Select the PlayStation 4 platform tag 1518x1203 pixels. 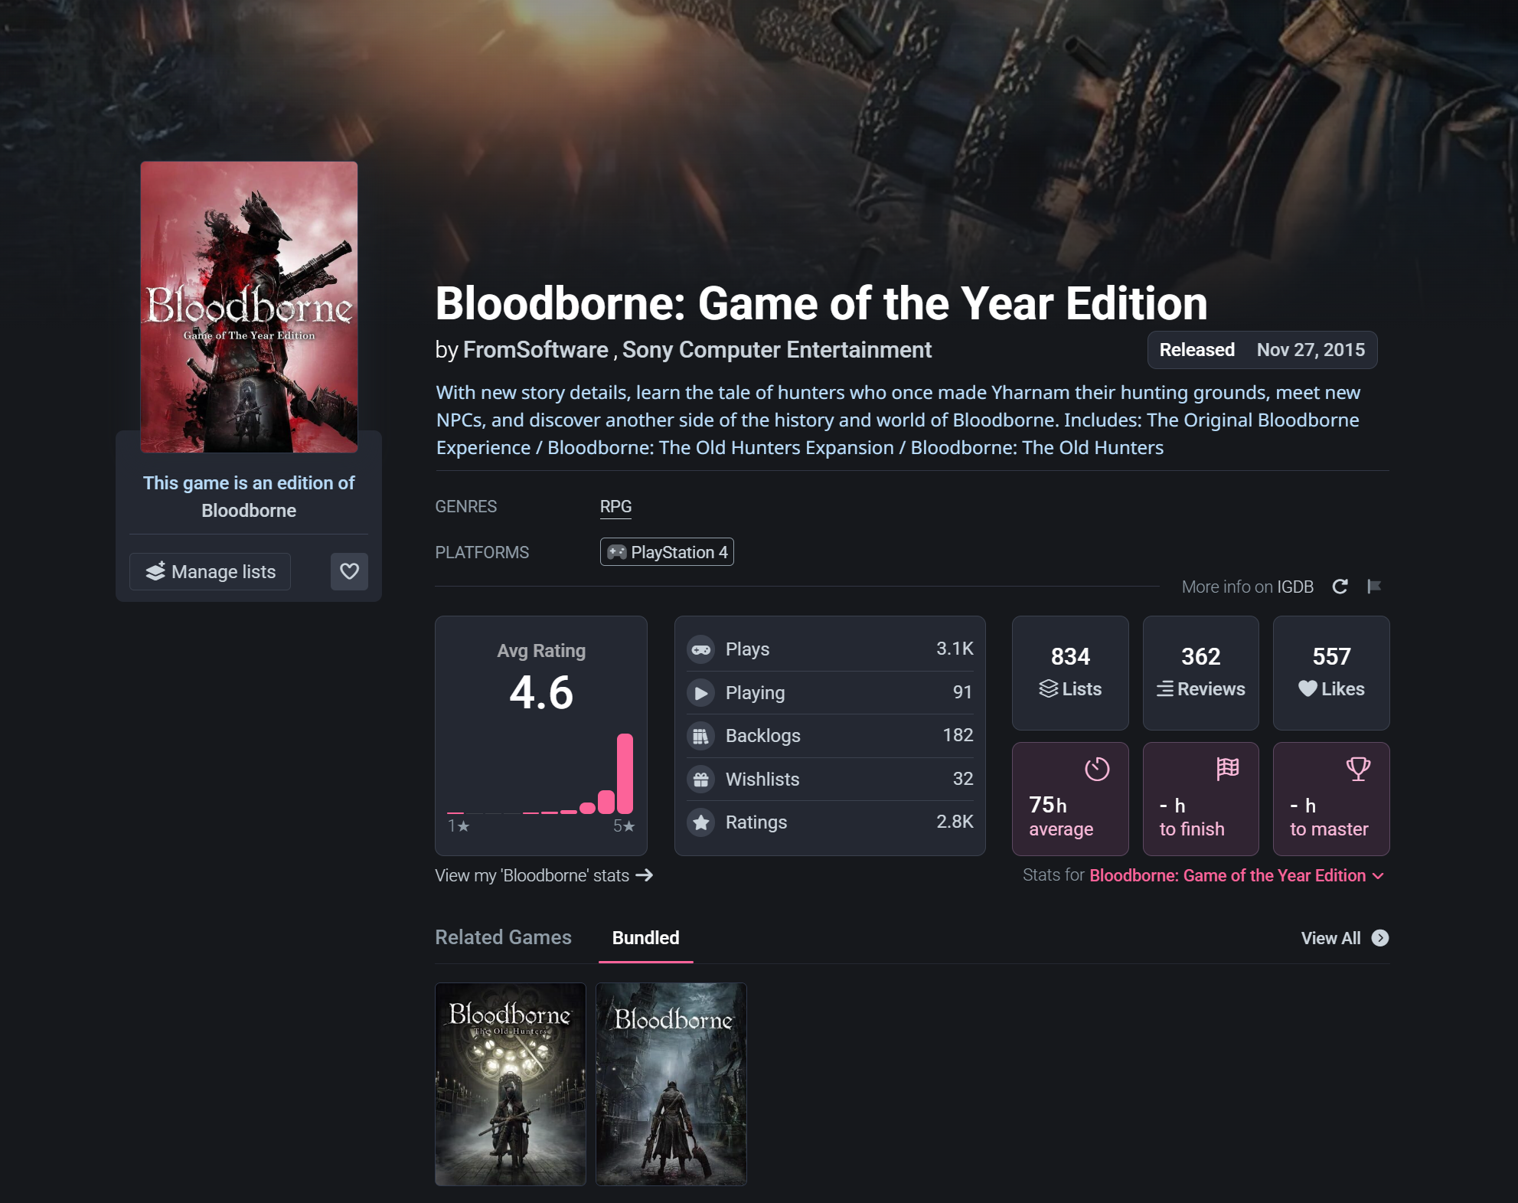coord(667,552)
